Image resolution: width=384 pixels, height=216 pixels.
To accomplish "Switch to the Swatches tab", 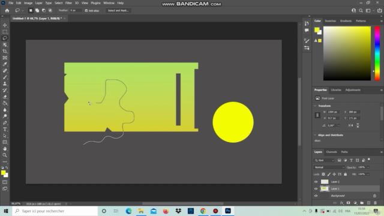I will point(331,21).
